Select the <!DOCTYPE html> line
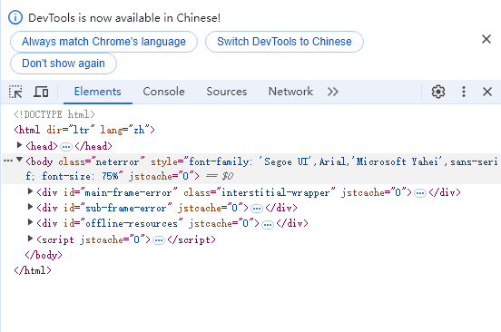 (x=54, y=114)
